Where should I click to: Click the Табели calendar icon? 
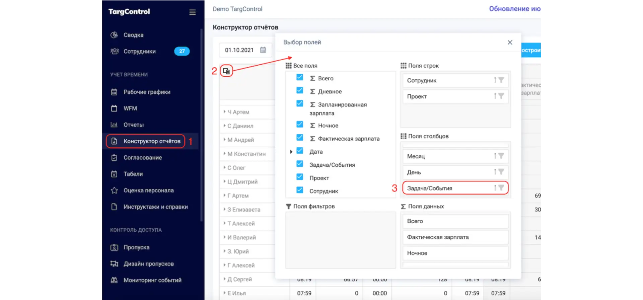(114, 174)
